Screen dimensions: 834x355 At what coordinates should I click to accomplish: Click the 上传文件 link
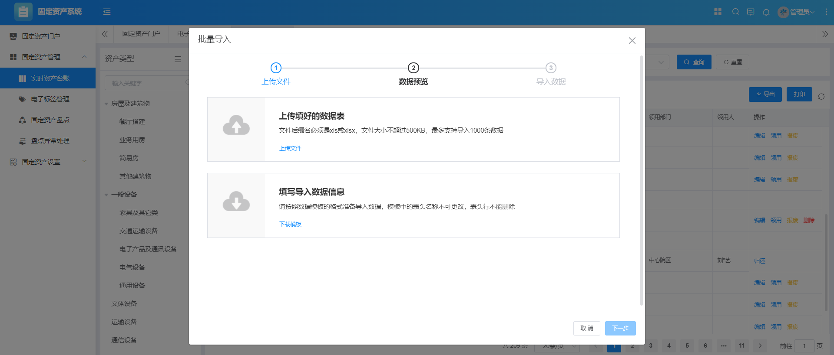pyautogui.click(x=290, y=148)
